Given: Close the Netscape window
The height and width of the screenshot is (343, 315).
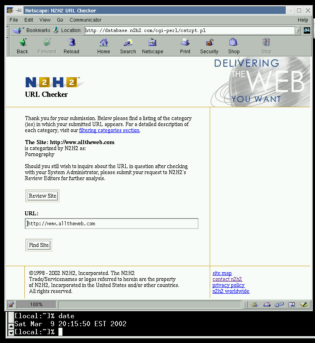Looking at the screenshot, I should (308, 10).
